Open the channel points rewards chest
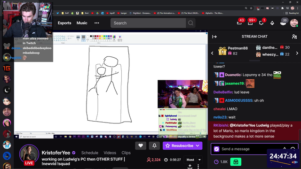Image resolution: width=301 pixels, height=169 pixels. 236,162
